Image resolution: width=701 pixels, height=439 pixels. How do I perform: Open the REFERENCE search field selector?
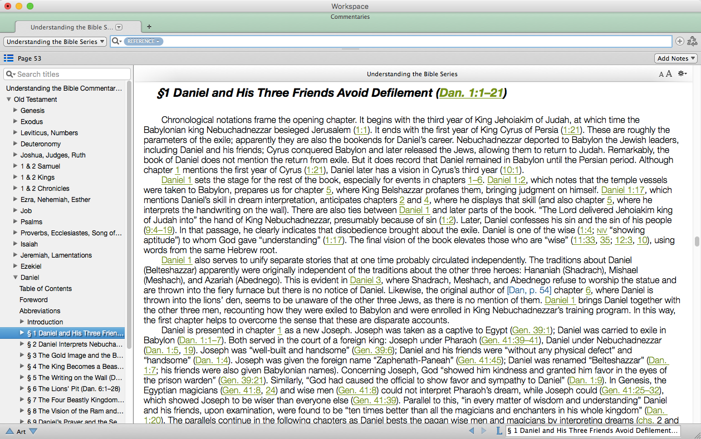143,41
